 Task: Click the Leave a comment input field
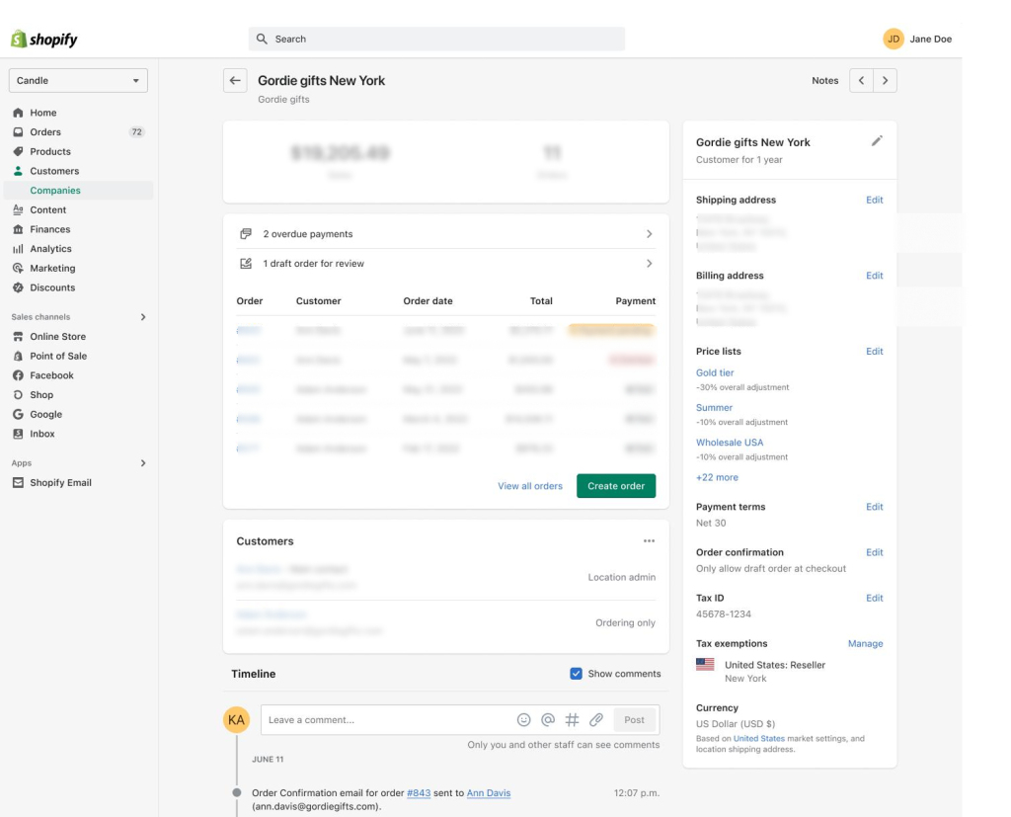tap(375, 719)
